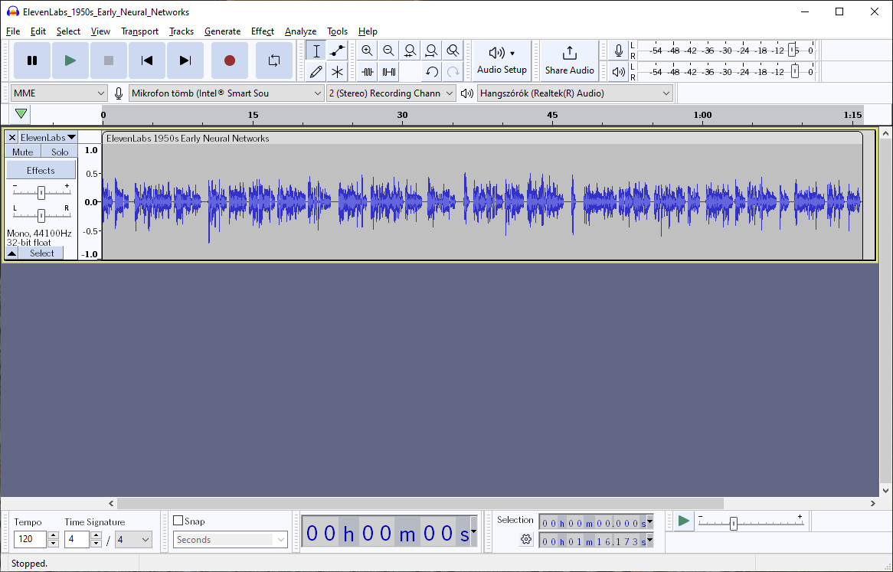893x572 pixels.
Task: Select the Draw tool
Action: 315,70
